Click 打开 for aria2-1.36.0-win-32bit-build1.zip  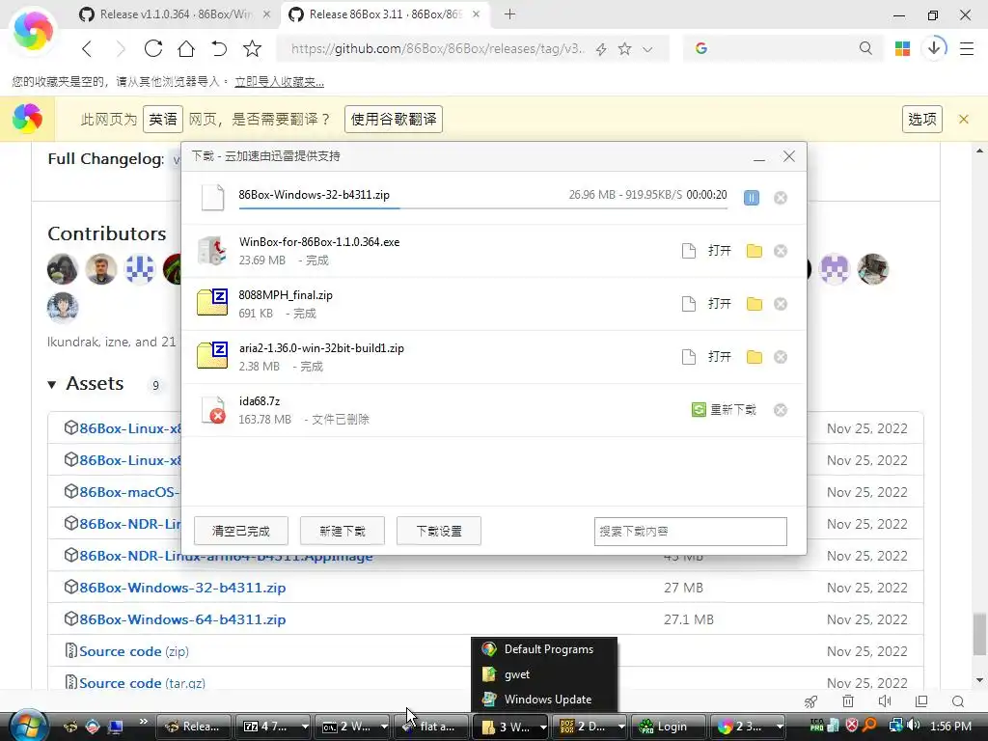point(720,357)
